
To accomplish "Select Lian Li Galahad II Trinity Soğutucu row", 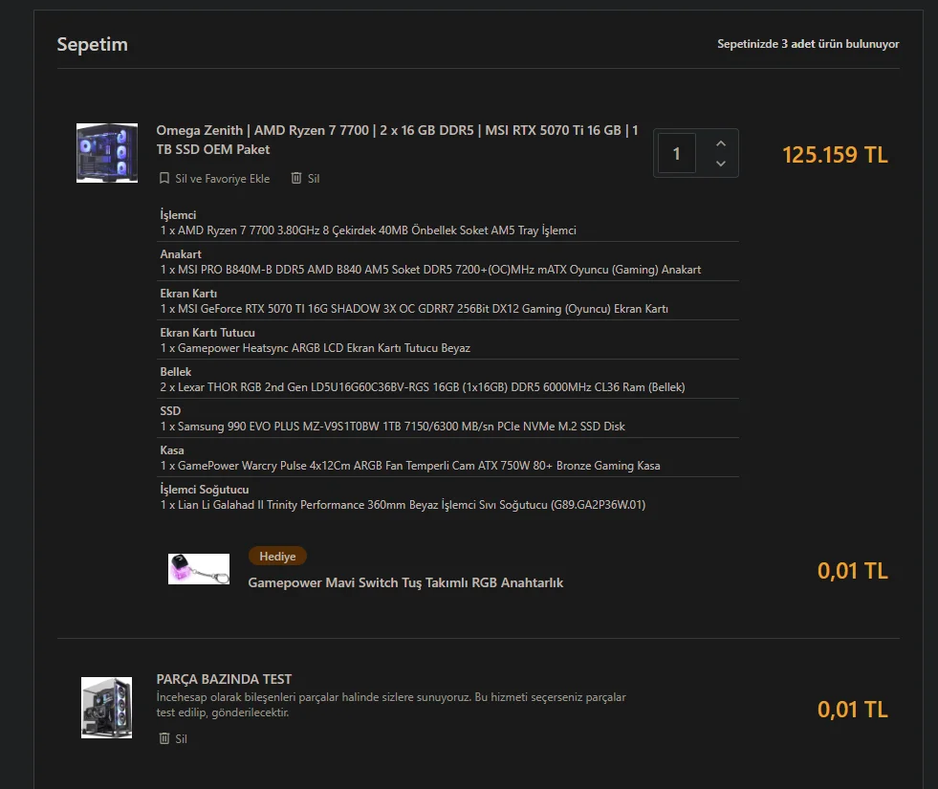I will click(x=448, y=497).
